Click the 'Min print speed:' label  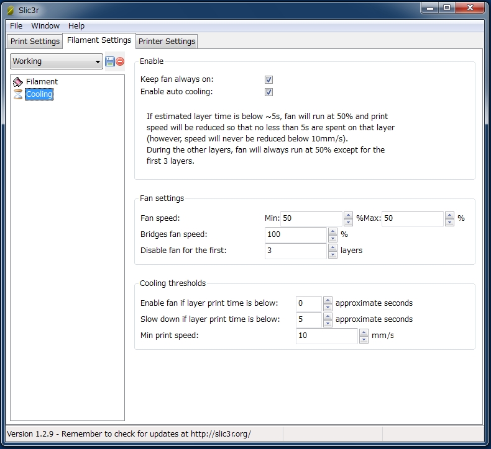pyautogui.click(x=170, y=336)
